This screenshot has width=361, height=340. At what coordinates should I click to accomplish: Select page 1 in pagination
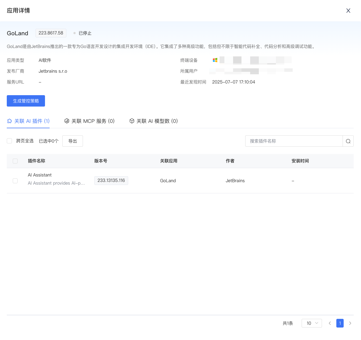340,323
